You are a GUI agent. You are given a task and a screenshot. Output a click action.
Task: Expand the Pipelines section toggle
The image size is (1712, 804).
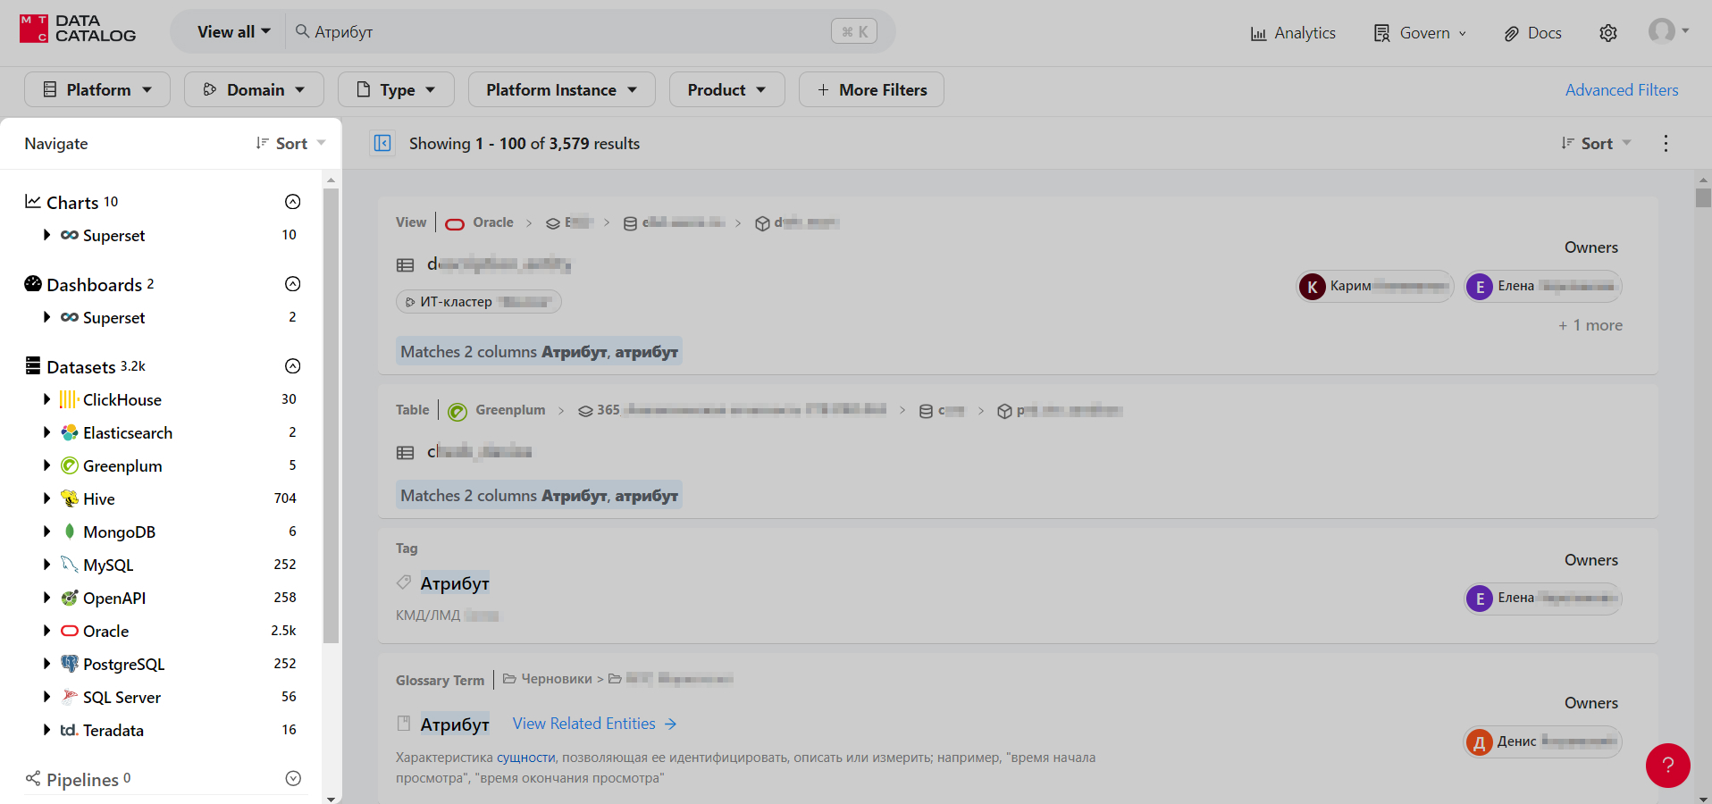click(x=292, y=778)
